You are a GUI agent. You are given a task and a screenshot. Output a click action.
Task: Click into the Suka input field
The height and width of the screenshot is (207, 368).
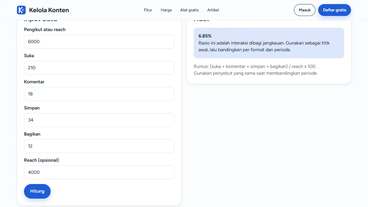coord(99,68)
